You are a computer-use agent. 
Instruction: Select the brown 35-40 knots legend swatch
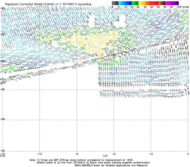point(162,3)
